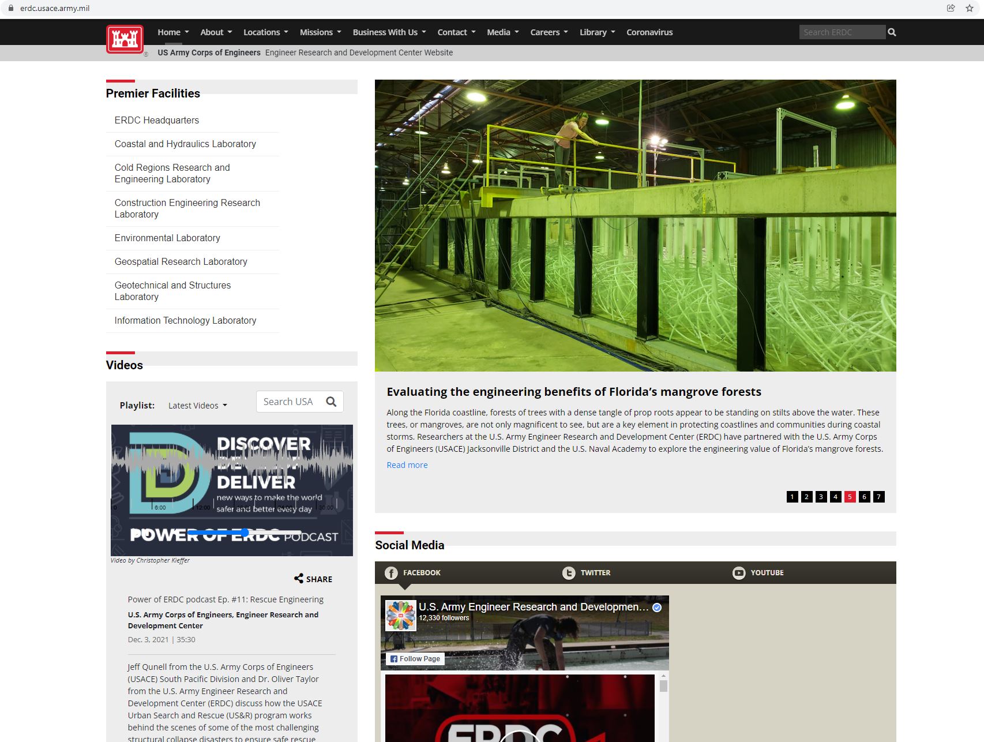
Task: Open Geotechnical and Structures Laboratory link
Action: [x=173, y=291]
